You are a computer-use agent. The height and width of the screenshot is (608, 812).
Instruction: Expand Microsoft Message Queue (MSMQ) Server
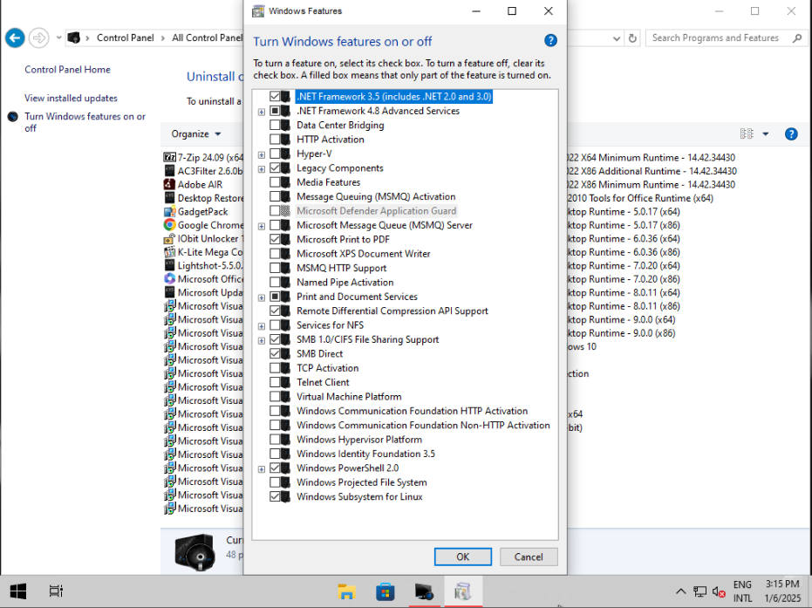tap(262, 226)
